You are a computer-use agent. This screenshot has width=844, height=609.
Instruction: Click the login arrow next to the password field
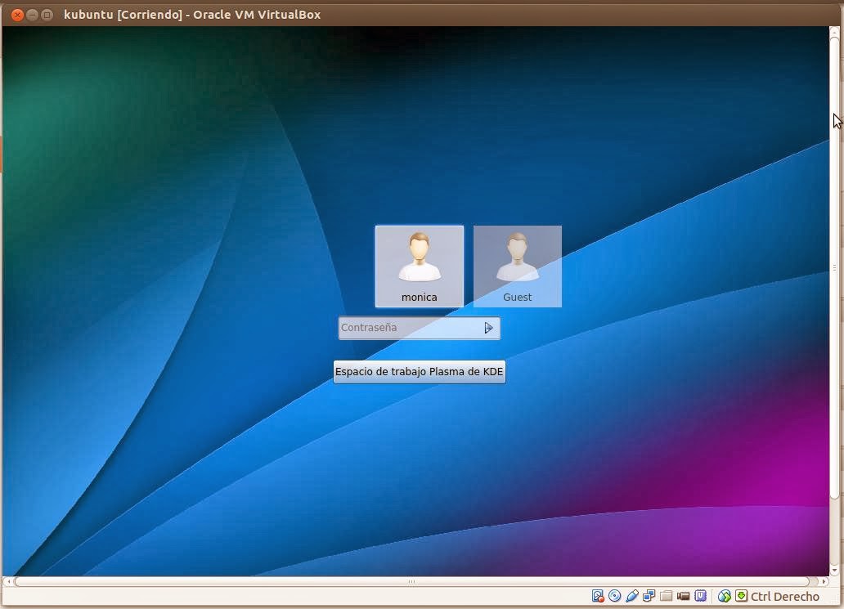click(x=488, y=327)
